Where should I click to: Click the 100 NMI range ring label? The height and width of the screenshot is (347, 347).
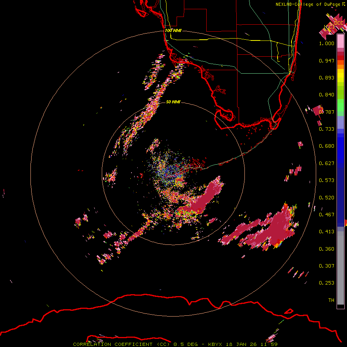coord(173,30)
